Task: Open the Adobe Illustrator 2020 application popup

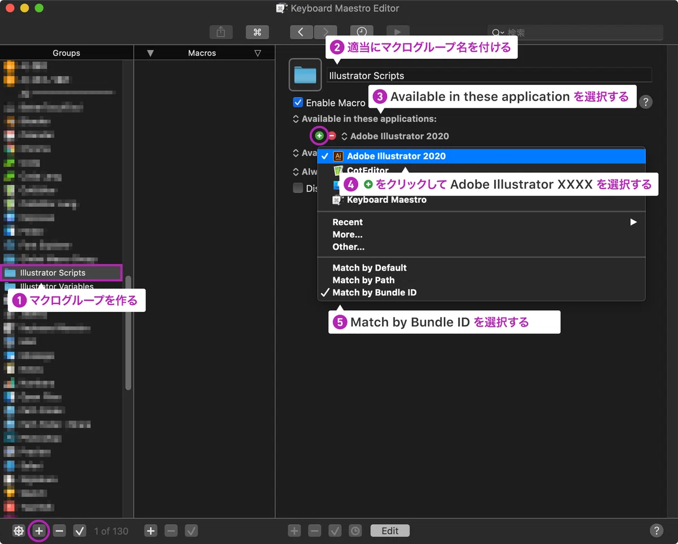Action: [395, 136]
